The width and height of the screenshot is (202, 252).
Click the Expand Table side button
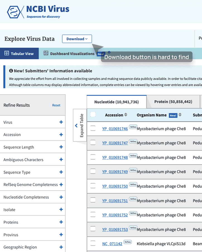[80, 125]
